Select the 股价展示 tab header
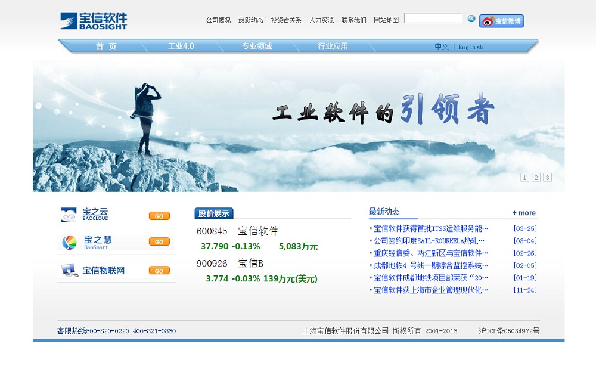Image resolution: width=596 pixels, height=378 pixels. click(x=213, y=213)
